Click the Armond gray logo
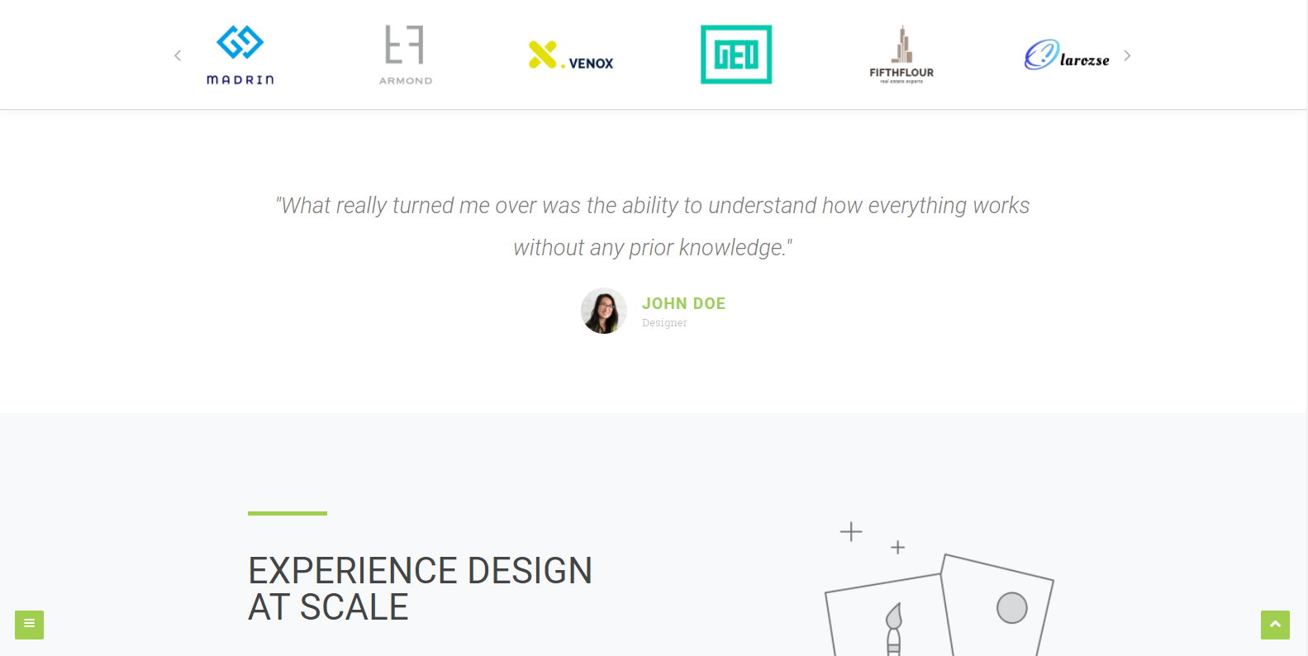Viewport: 1308px width, 656px height. [x=405, y=55]
